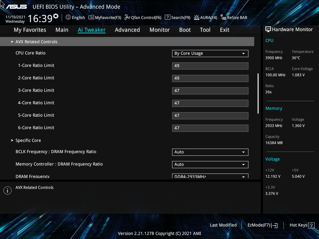Open the CPU Core Ratio dropdown

pyautogui.click(x=210, y=54)
